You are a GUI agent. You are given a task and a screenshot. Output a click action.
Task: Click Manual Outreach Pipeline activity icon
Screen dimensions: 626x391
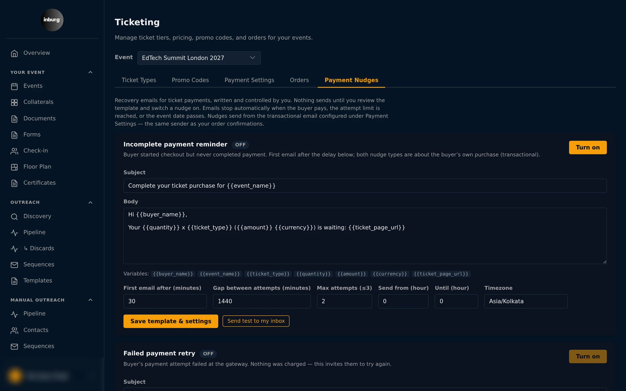point(14,314)
